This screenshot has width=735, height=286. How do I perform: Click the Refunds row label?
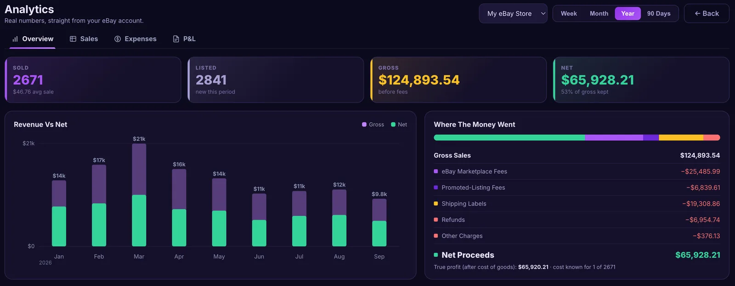click(x=453, y=220)
